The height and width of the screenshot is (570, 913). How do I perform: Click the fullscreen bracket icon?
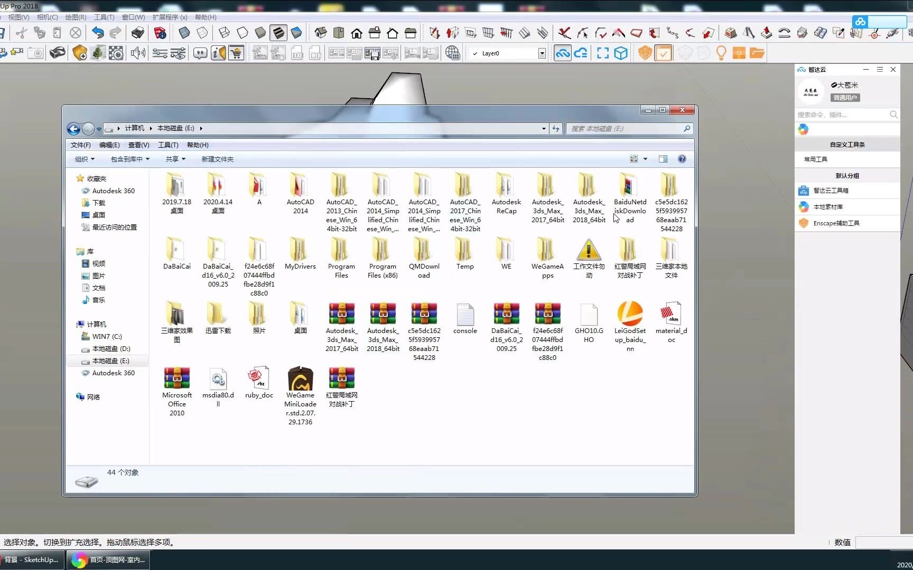pyautogui.click(x=603, y=53)
